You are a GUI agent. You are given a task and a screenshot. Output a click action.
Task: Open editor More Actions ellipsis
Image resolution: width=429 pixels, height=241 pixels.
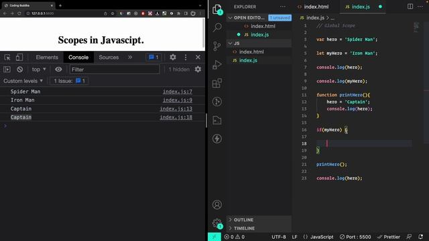(420, 7)
